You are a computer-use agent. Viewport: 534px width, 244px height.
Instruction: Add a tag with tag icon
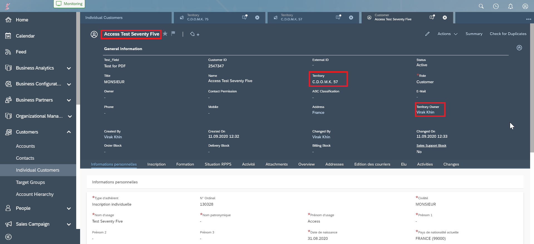coord(194,34)
